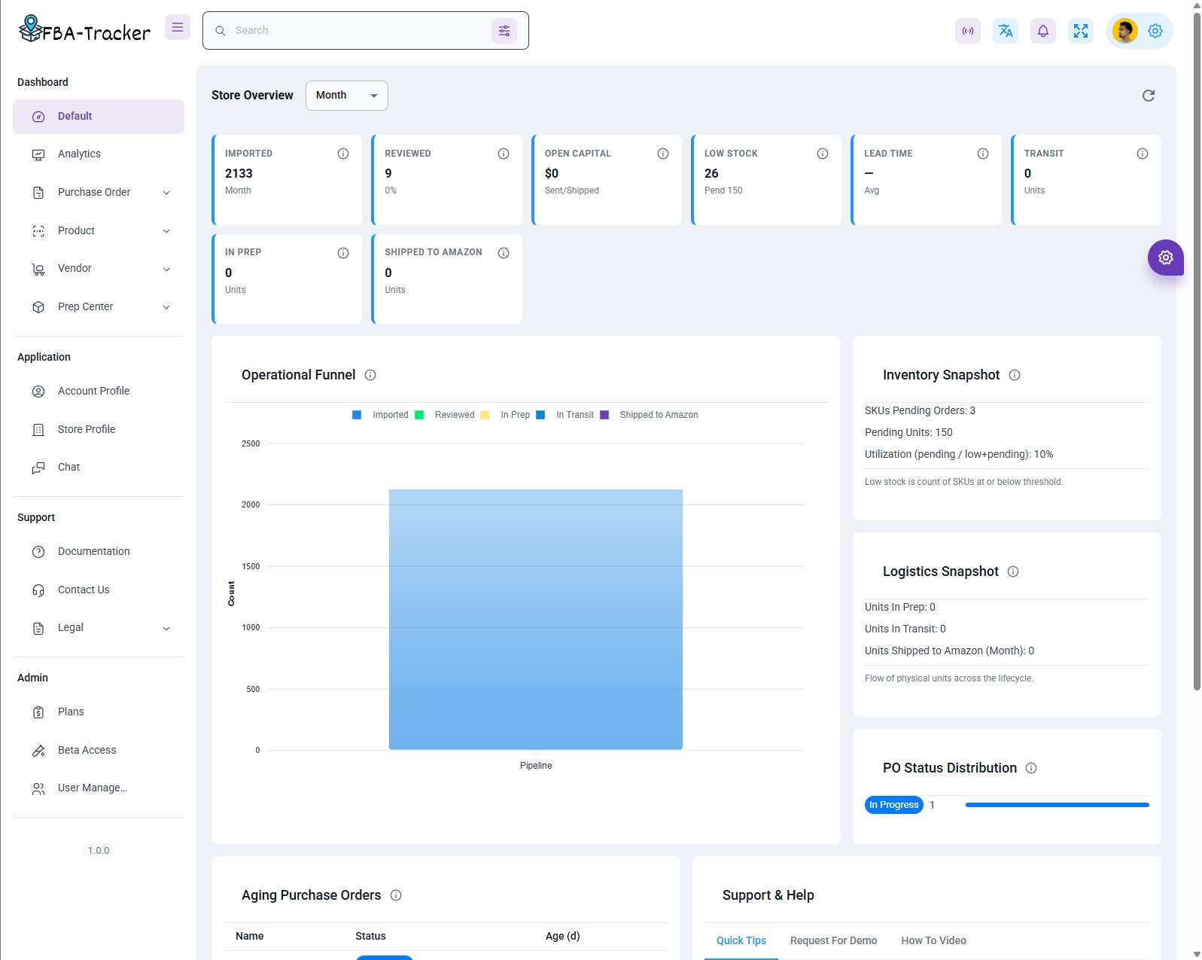1202x960 pixels.
Task: Show info for the In Prep card
Action: pos(343,253)
